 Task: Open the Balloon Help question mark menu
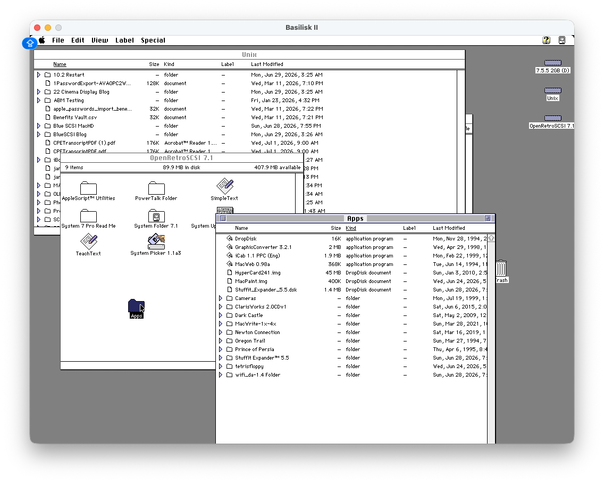coord(546,40)
